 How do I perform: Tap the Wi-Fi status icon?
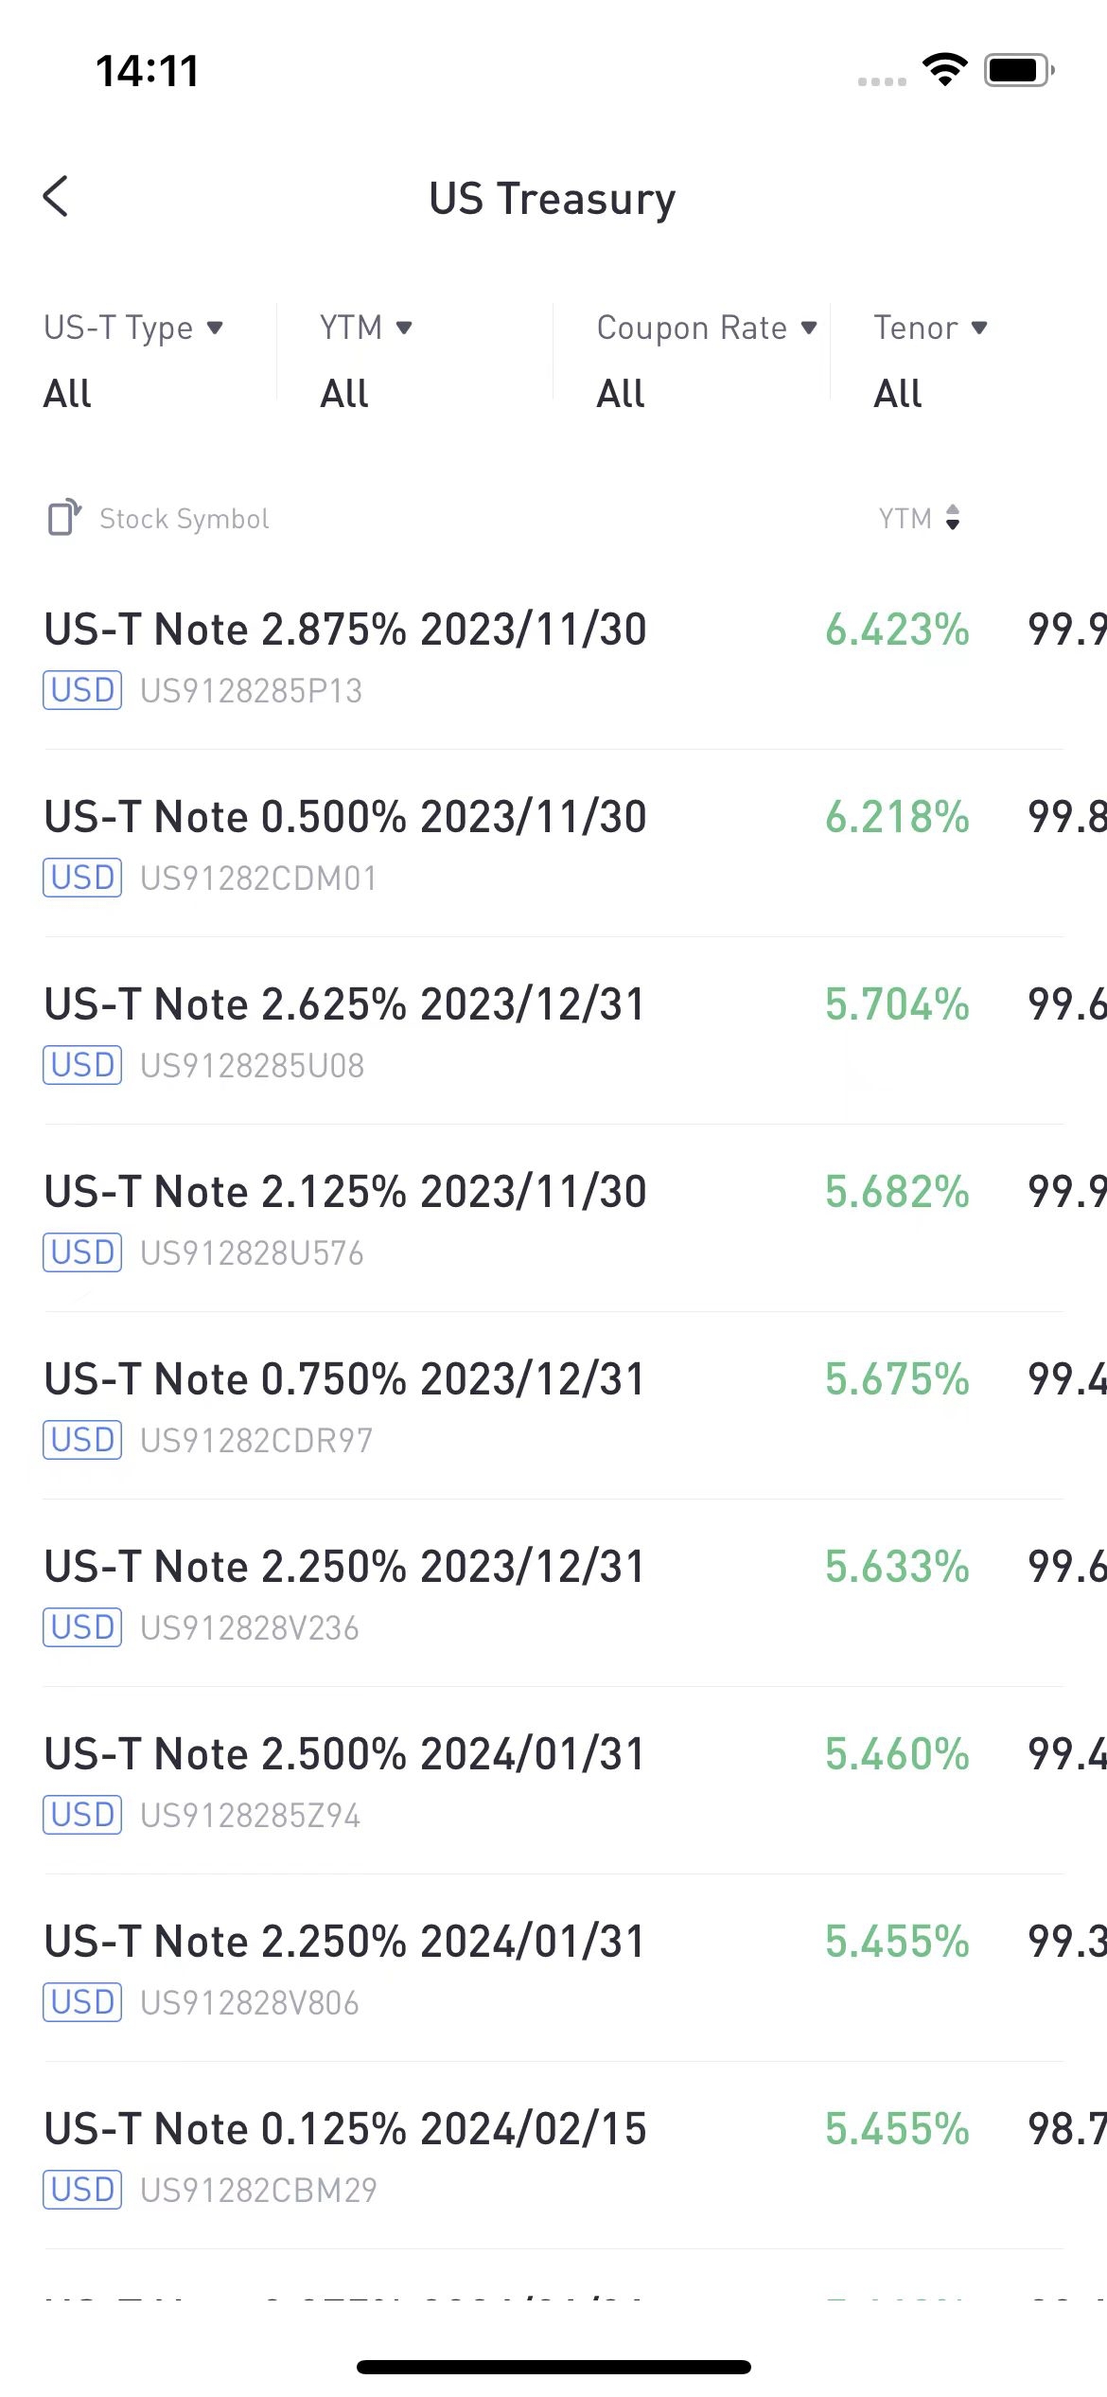click(x=944, y=70)
